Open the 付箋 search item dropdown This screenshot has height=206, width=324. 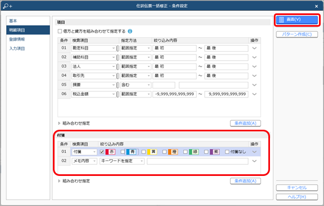(84, 152)
